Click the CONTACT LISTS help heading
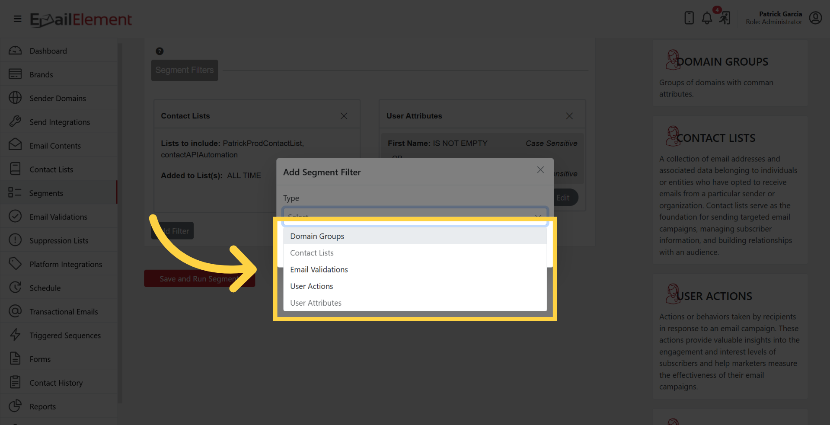The height and width of the screenshot is (425, 830). (x=716, y=138)
